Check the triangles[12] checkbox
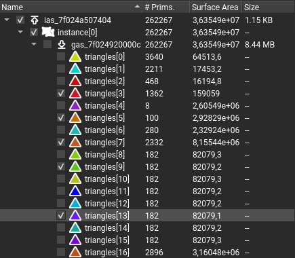This screenshot has width=295, height=258. pos(61,203)
